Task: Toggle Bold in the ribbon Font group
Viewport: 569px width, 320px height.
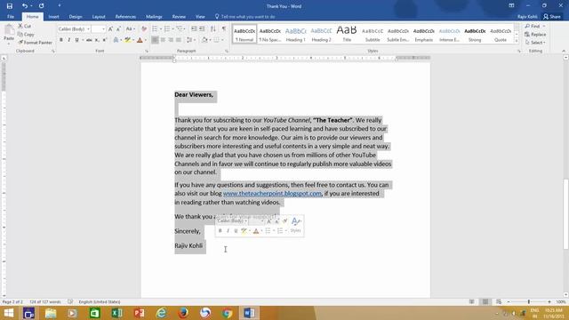Action: pyautogui.click(x=61, y=40)
